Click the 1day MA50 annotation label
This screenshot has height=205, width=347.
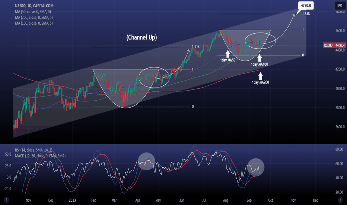227,60
